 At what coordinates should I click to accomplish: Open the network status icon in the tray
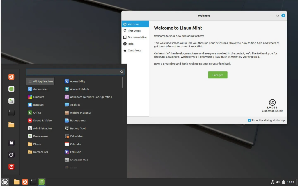[272, 182]
